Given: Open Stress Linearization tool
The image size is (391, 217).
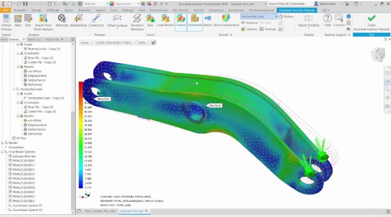Looking at the screenshot, I should pos(226,21).
